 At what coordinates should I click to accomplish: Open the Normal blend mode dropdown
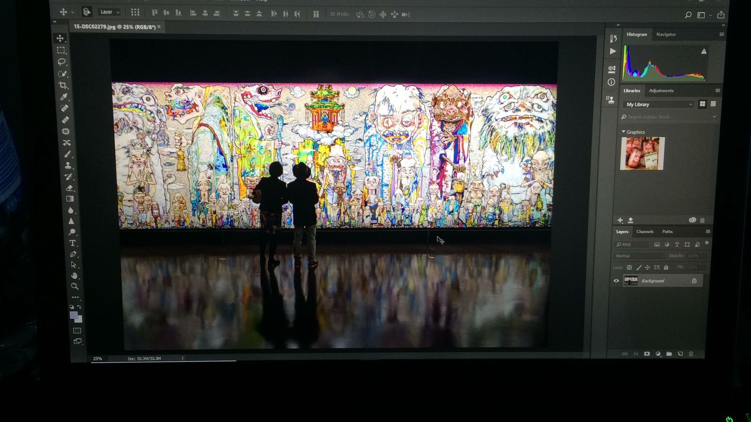(x=639, y=256)
